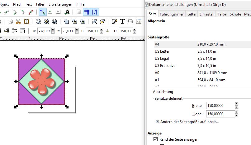Cut selection with the scissors icon
251x145 pixels.
18,21
